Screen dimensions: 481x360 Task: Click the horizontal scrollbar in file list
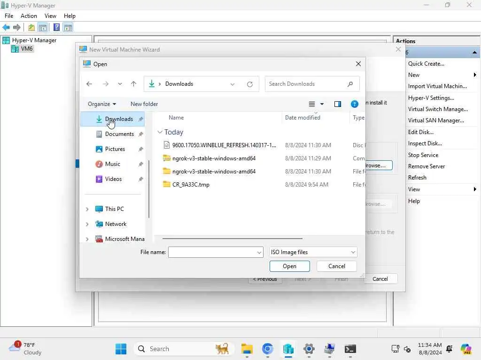click(233, 239)
